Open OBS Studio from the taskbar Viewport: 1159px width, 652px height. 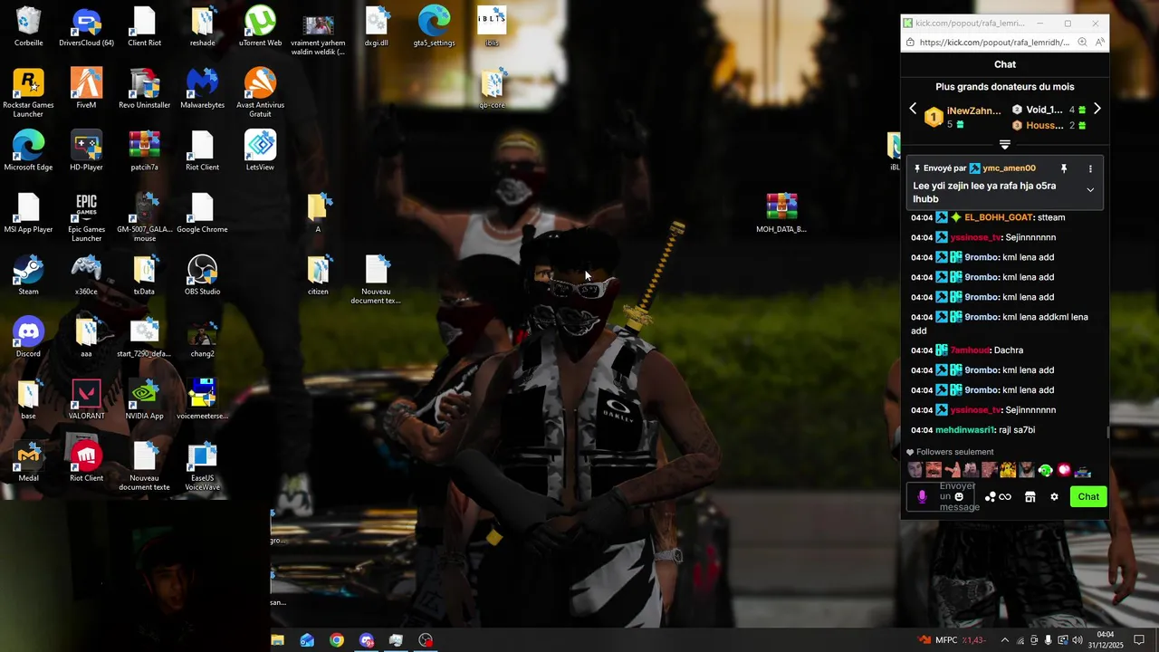pyautogui.click(x=426, y=640)
